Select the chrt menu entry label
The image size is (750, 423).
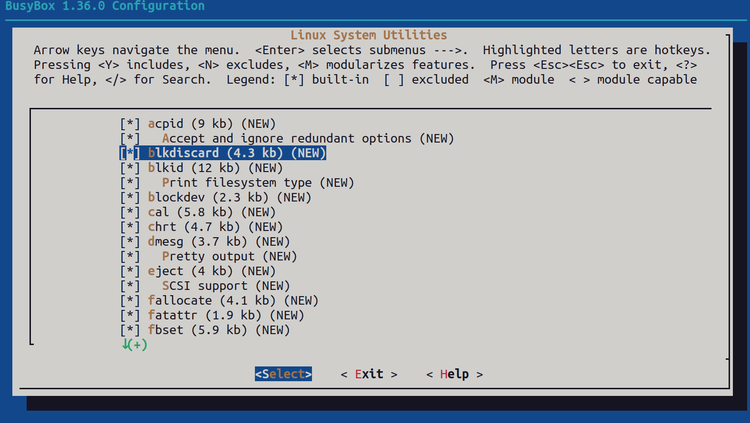point(215,227)
